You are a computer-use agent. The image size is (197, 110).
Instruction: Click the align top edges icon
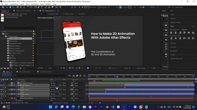(184, 33)
